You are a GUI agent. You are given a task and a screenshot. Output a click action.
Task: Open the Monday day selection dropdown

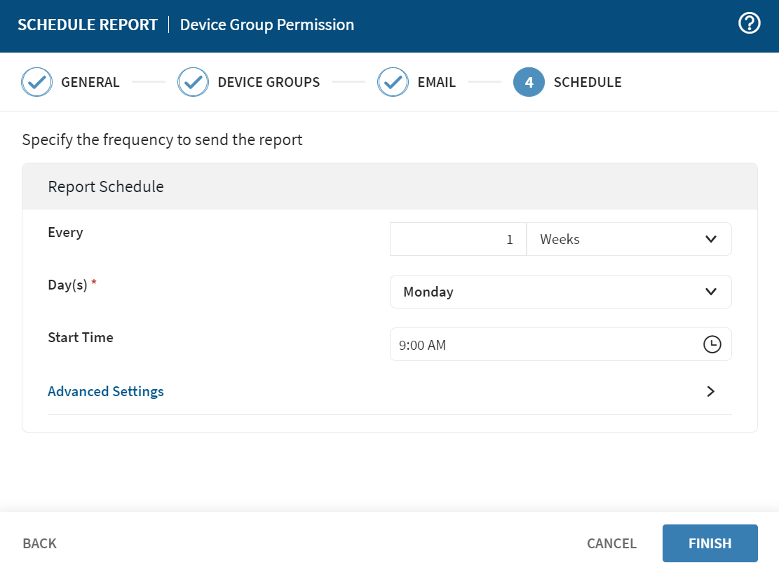click(560, 292)
